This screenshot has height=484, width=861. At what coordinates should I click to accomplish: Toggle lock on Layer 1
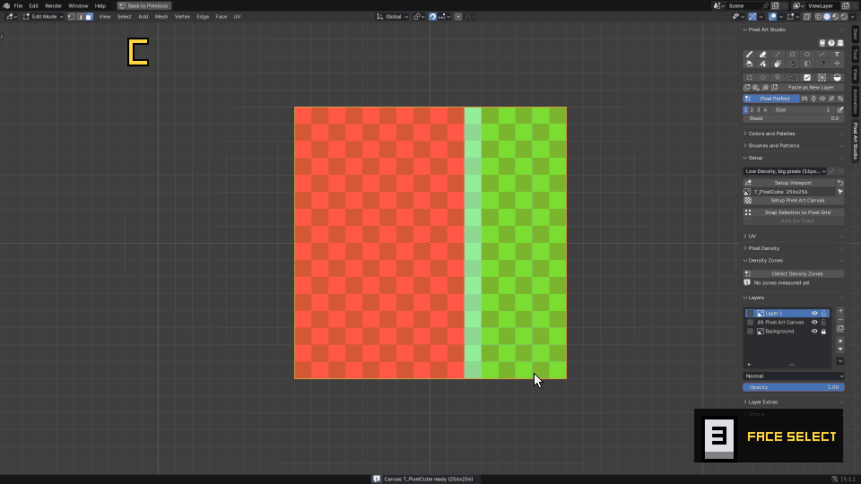[x=823, y=314]
